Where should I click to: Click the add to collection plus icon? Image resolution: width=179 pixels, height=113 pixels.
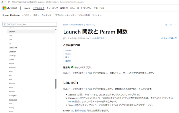point(171,25)
